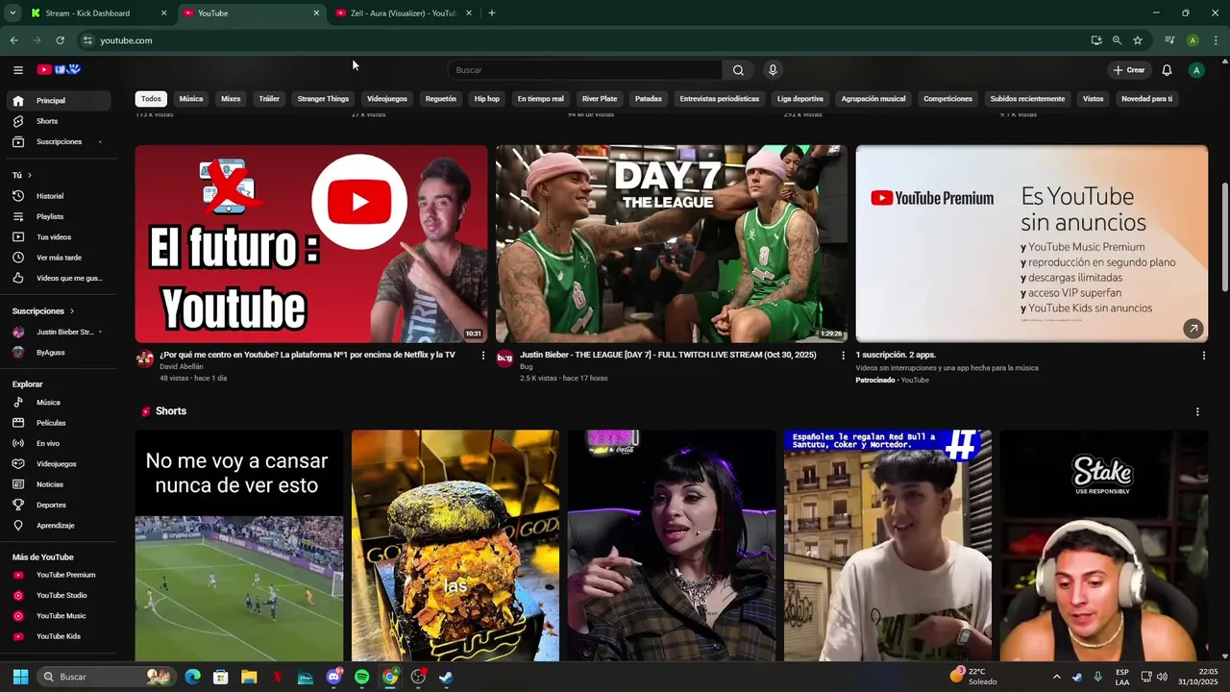Screen dimensions: 1230x692
Task: Open the YouTube Premium ad arrow link
Action: 1193,329
